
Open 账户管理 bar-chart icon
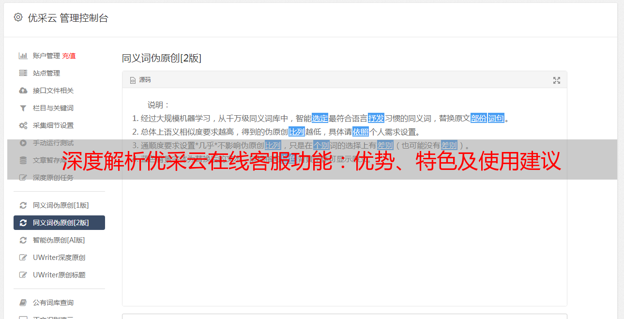point(23,56)
